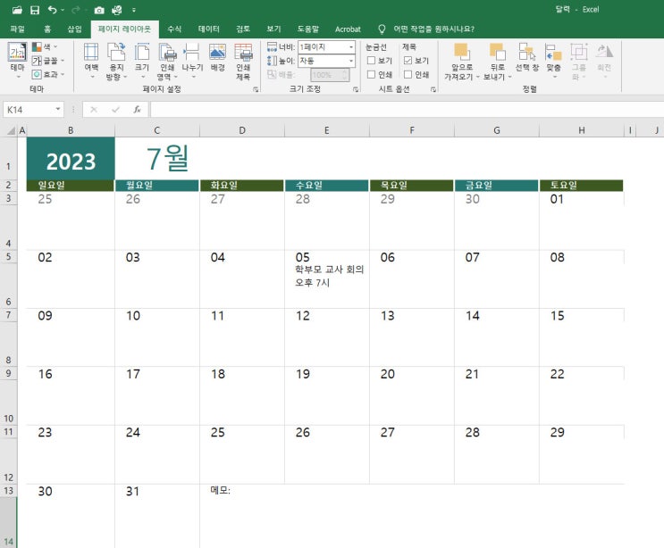The width and height of the screenshot is (664, 548).
Task: Click the Insert Function fx icon
Action: tap(137, 110)
